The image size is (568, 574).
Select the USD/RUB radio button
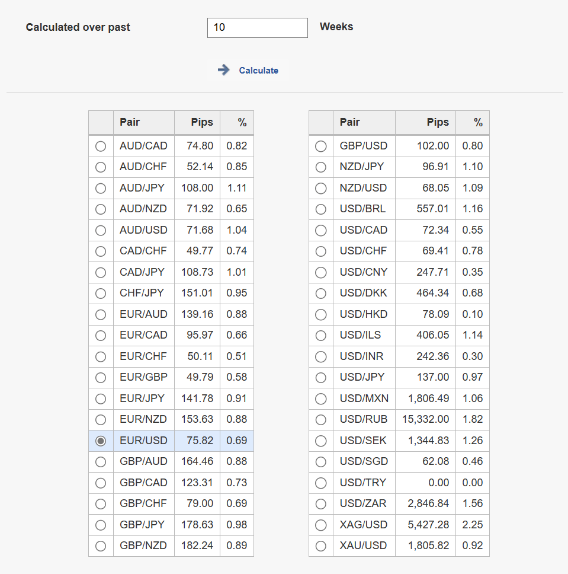pos(321,419)
